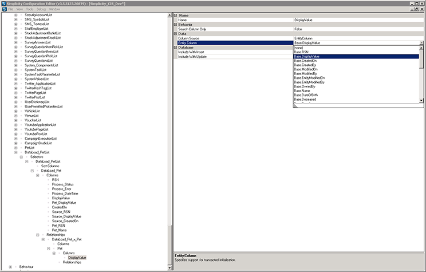Open the View menu
This screenshot has height=272, width=426.
(x=19, y=9)
